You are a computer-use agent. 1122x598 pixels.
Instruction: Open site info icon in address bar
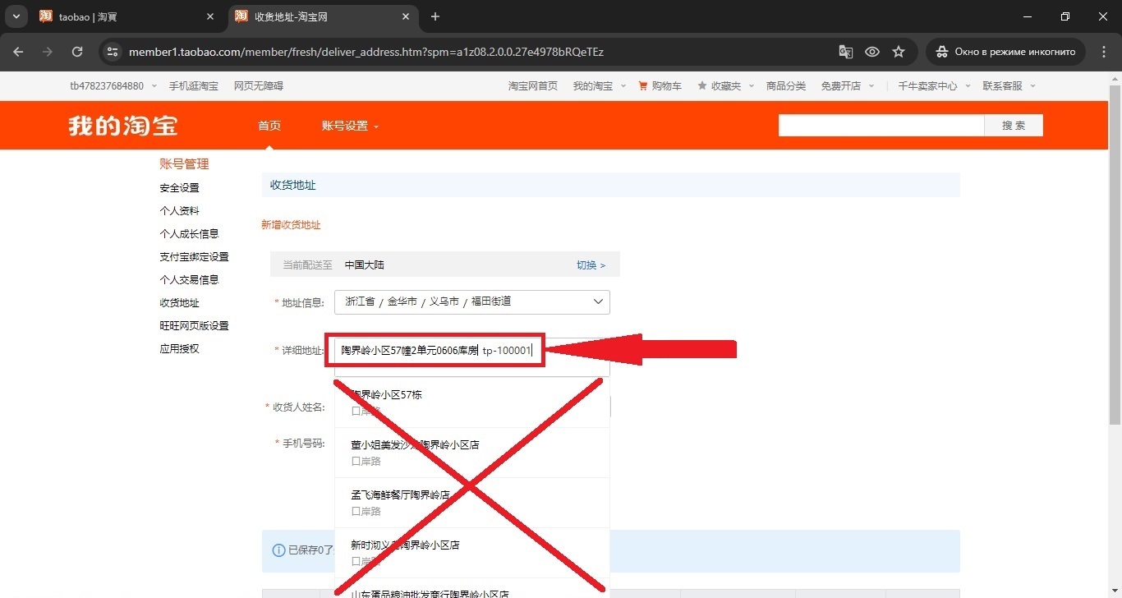coord(113,52)
